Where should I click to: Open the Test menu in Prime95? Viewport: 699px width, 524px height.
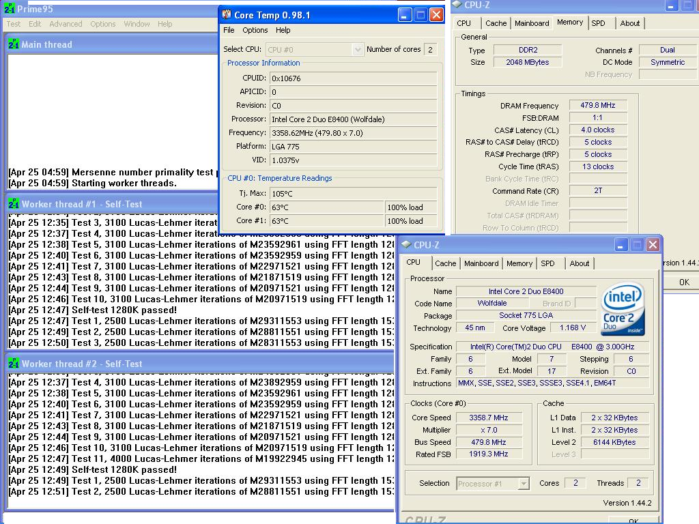(x=14, y=24)
